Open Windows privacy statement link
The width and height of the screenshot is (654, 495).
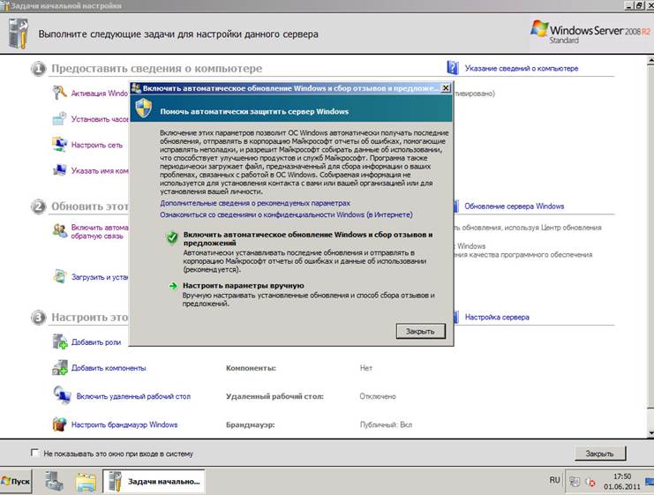pyautogui.click(x=286, y=214)
